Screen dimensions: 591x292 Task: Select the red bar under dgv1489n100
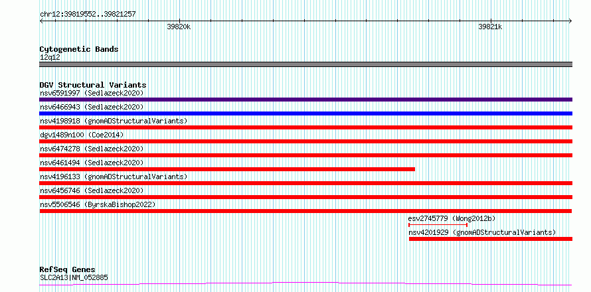coord(305,141)
